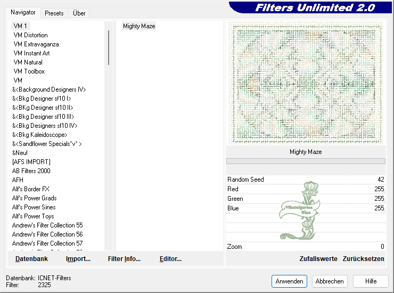
Task: Select Andrew's Filter Collection 56
Action: pos(47,234)
